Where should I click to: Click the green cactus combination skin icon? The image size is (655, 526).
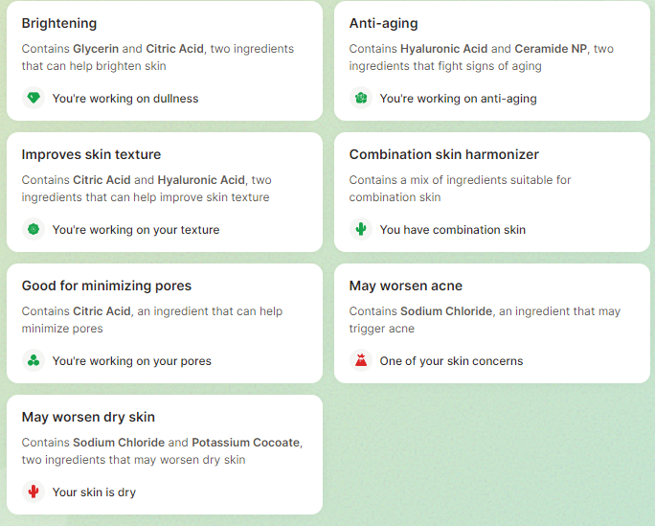(x=361, y=229)
